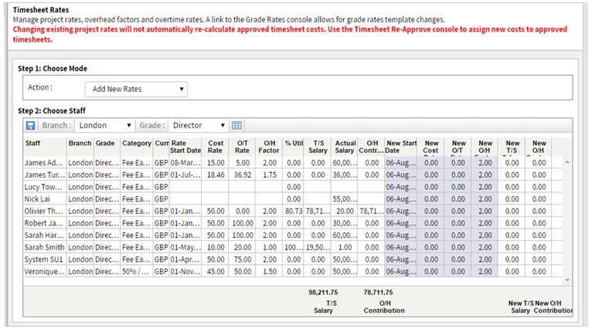The image size is (592, 329).
Task: Click cost rate 45.00 for Veronique...
Action: point(216,271)
